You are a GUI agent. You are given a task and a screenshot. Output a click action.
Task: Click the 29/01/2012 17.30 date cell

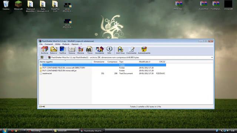tap(146, 74)
